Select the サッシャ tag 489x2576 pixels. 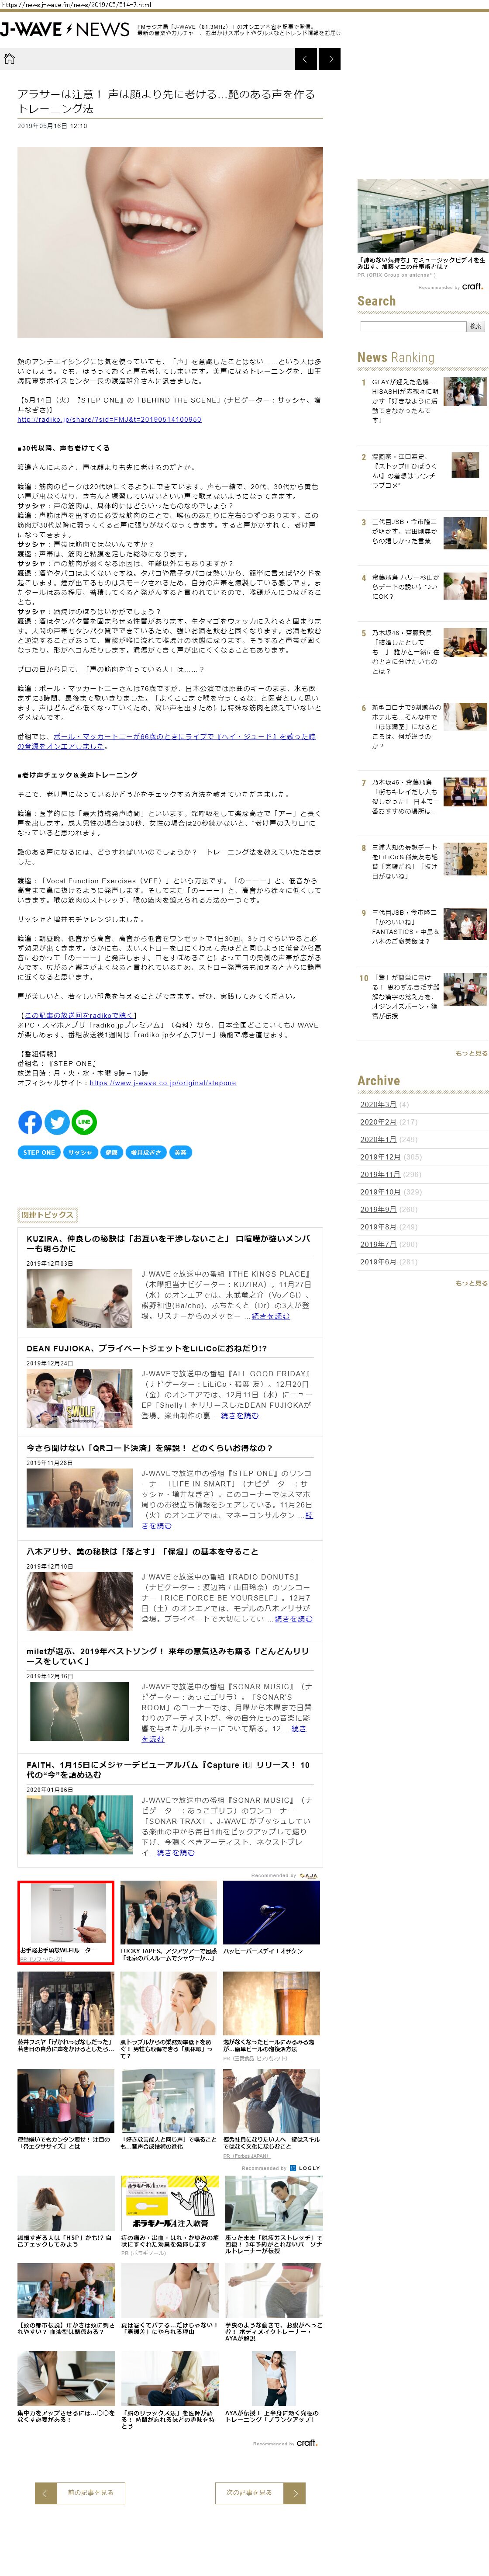click(80, 1152)
